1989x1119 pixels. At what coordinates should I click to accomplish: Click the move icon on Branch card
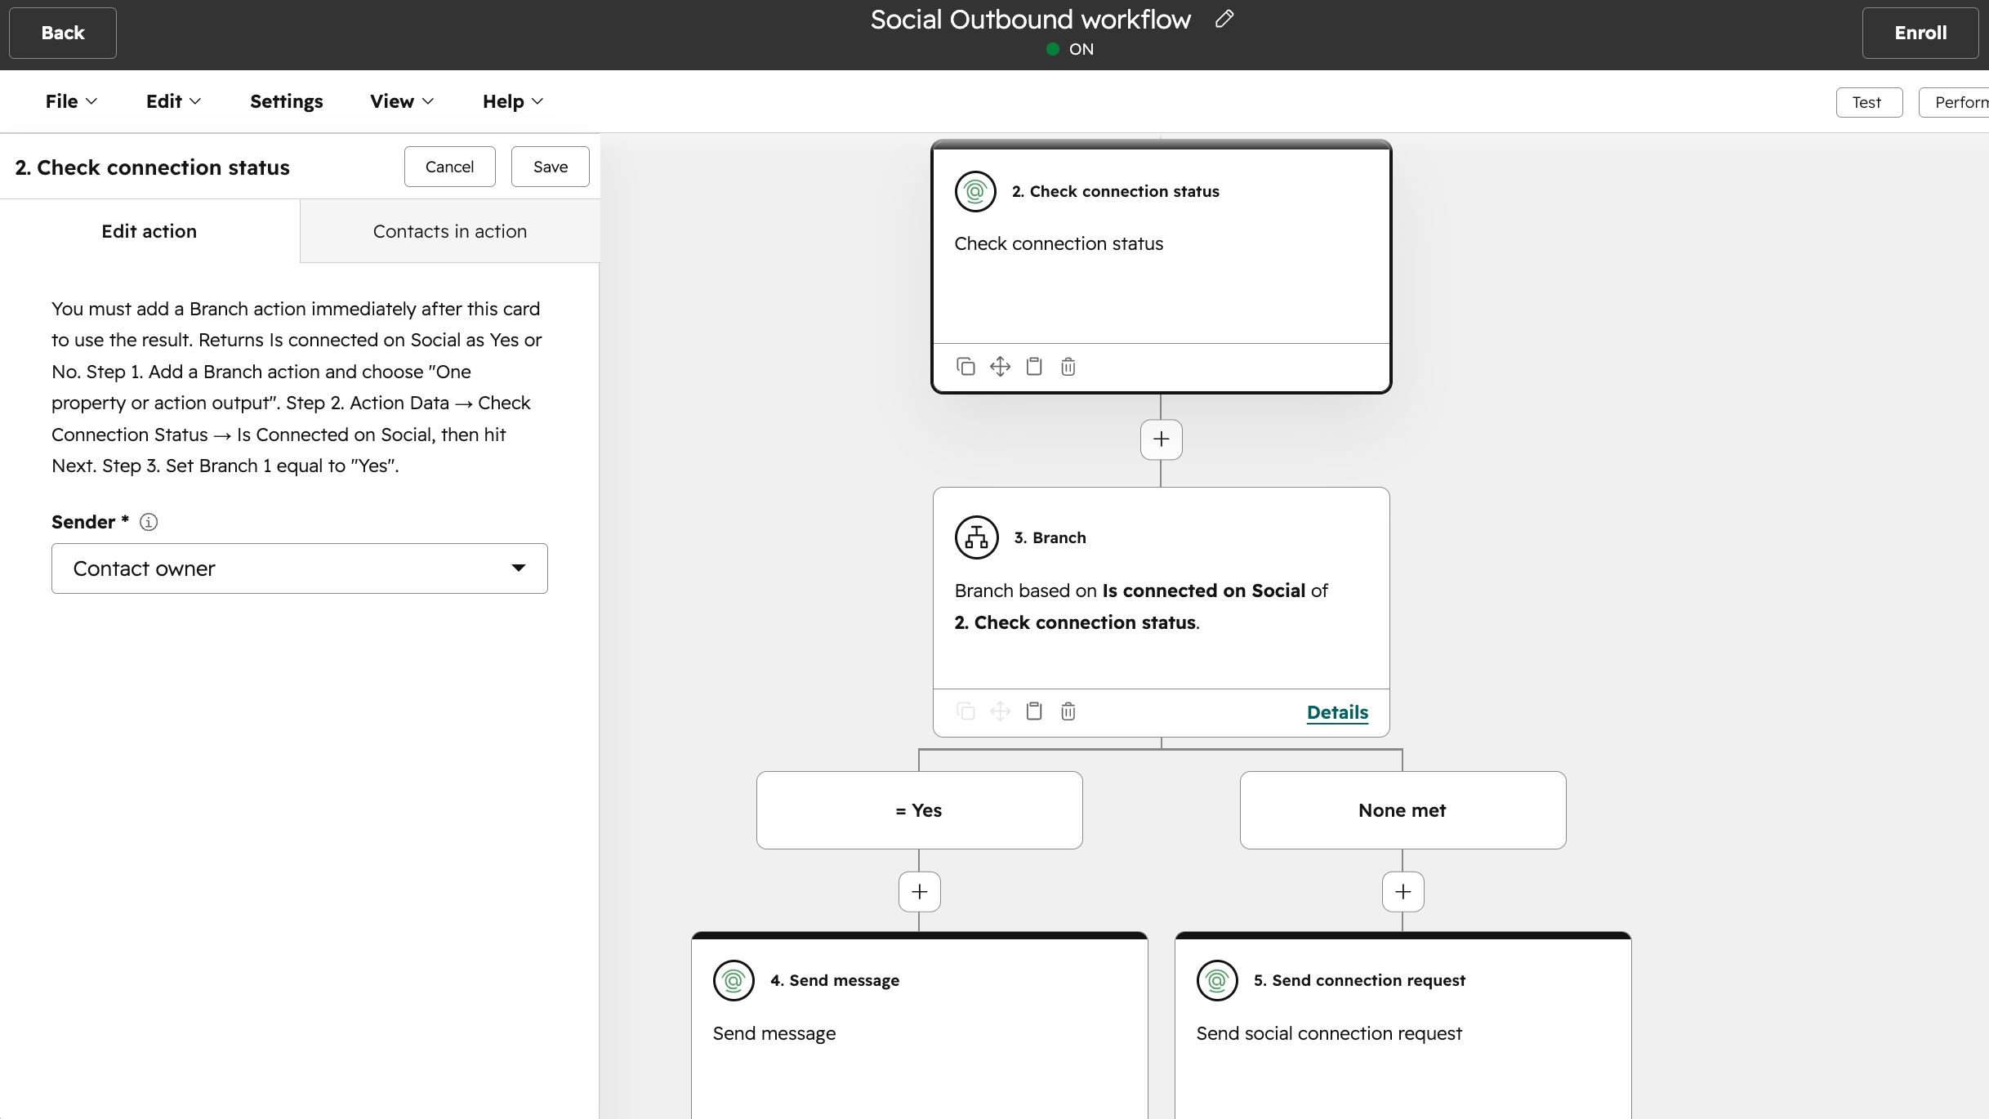1000,711
